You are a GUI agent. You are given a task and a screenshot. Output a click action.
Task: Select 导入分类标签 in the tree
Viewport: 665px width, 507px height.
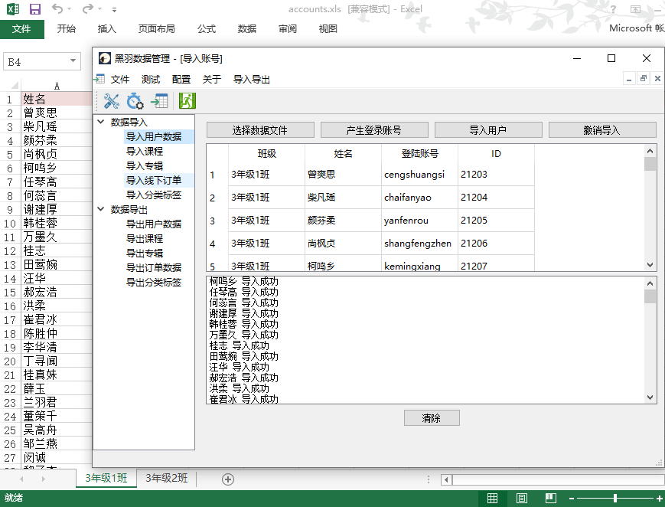[x=154, y=195]
